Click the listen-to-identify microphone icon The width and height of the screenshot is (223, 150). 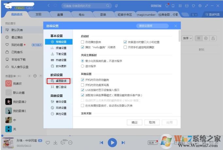[x=116, y=6]
